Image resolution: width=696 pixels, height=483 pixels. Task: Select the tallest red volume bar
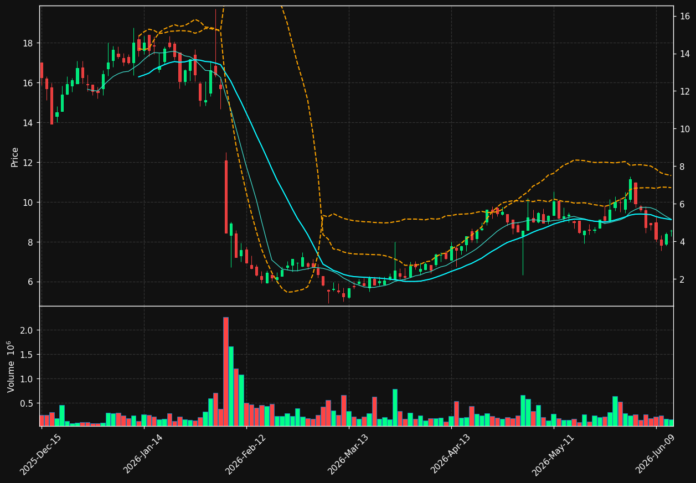[x=226, y=371]
